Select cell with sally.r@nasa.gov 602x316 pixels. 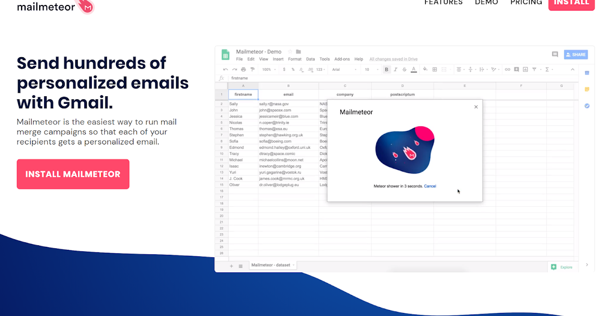[x=288, y=104]
